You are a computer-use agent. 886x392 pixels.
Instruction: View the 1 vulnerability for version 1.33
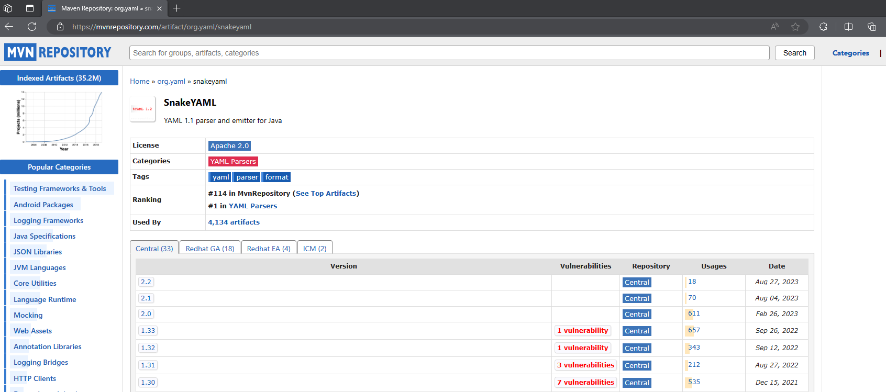(583, 331)
